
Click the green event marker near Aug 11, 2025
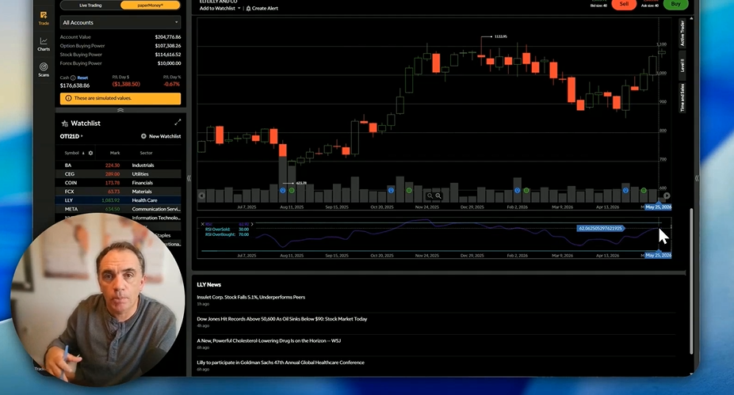(x=292, y=190)
